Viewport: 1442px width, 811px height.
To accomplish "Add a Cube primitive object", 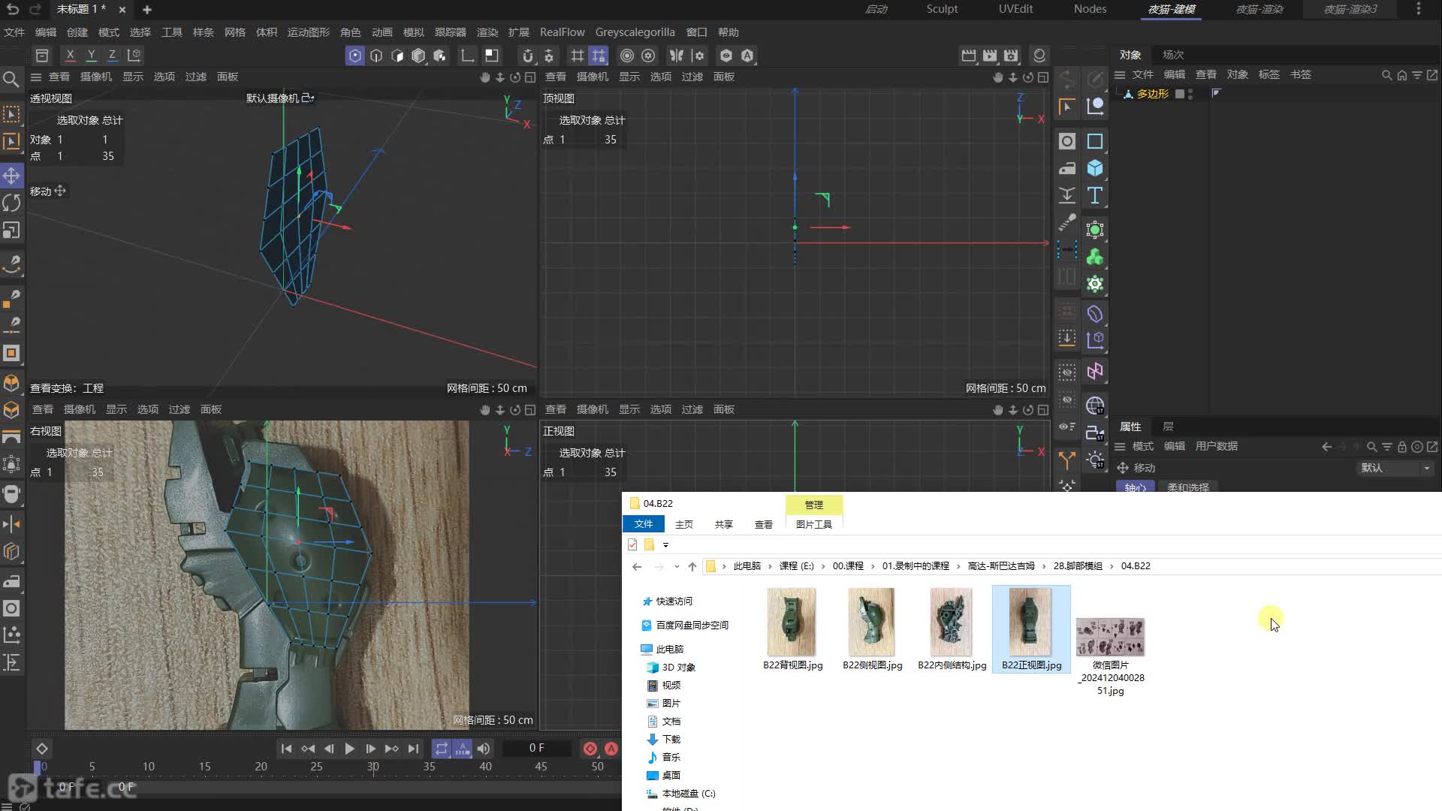I will (x=1095, y=168).
